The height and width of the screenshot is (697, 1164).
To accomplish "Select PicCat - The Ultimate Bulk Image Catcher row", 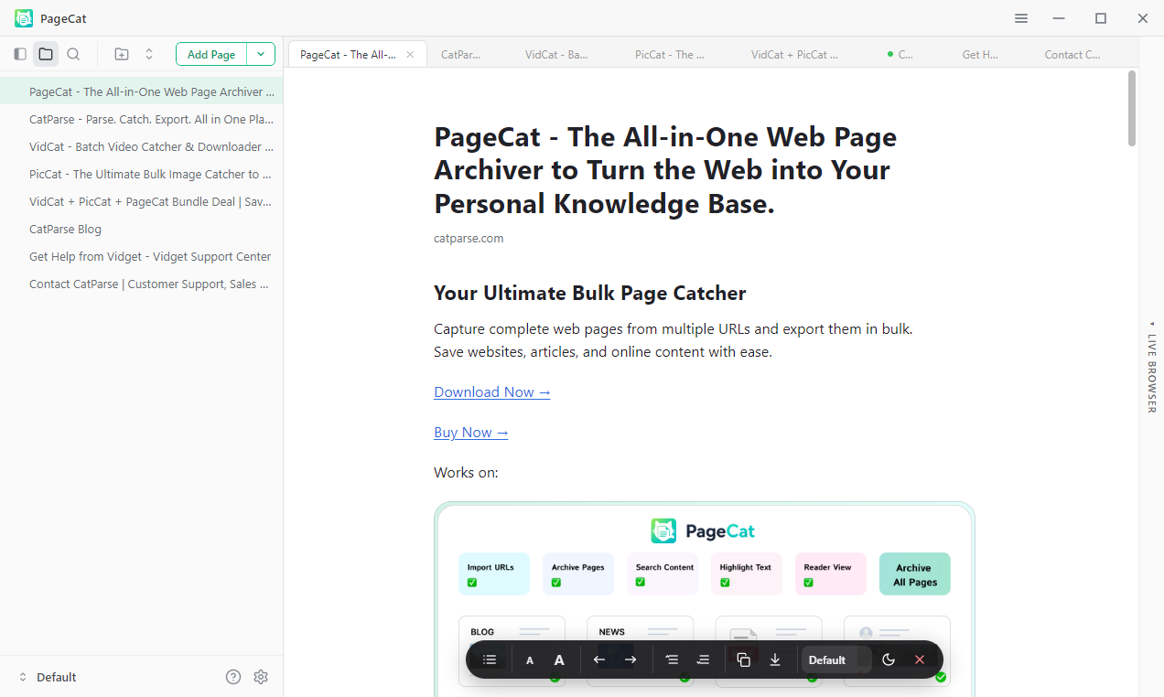I will (141, 174).
